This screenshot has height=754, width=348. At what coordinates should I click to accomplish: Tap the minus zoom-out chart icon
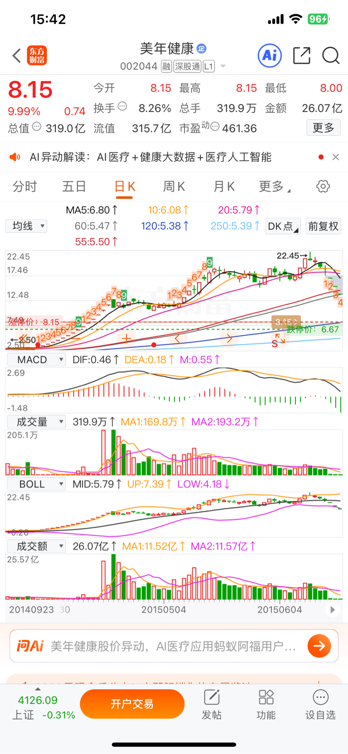click(75, 338)
